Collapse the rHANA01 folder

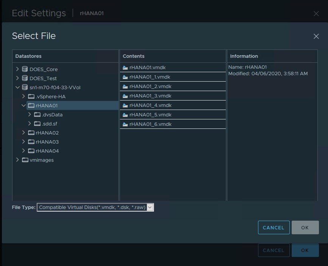[x=23, y=105]
